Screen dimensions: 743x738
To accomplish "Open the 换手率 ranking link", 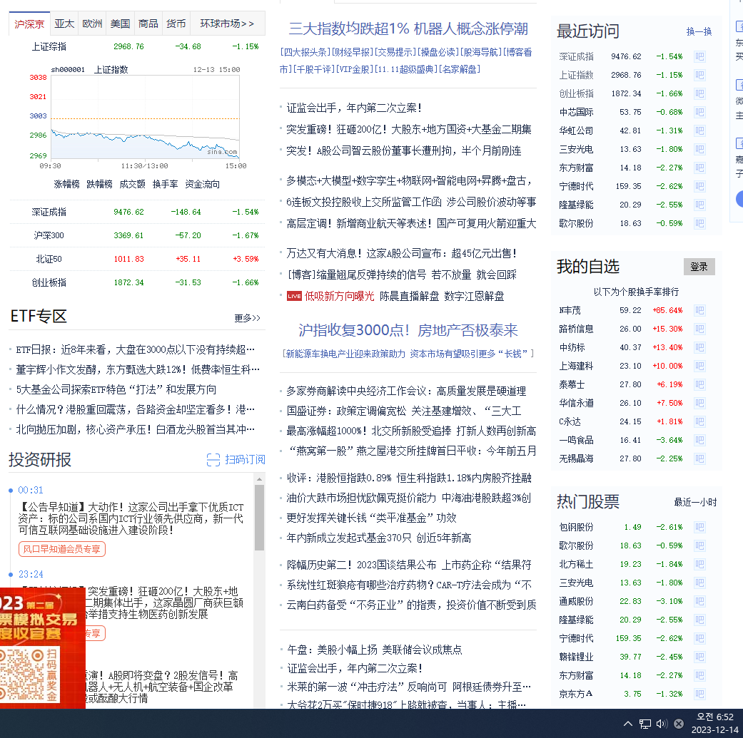I will 165,184.
